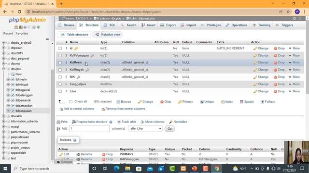Switch to the Browse tab
Image resolution: width=309 pixels, height=173 pixels.
coord(67,25)
